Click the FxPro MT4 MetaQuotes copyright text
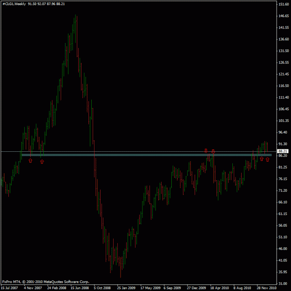 click(46, 282)
